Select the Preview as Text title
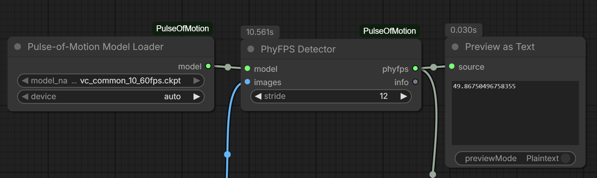 coord(500,47)
